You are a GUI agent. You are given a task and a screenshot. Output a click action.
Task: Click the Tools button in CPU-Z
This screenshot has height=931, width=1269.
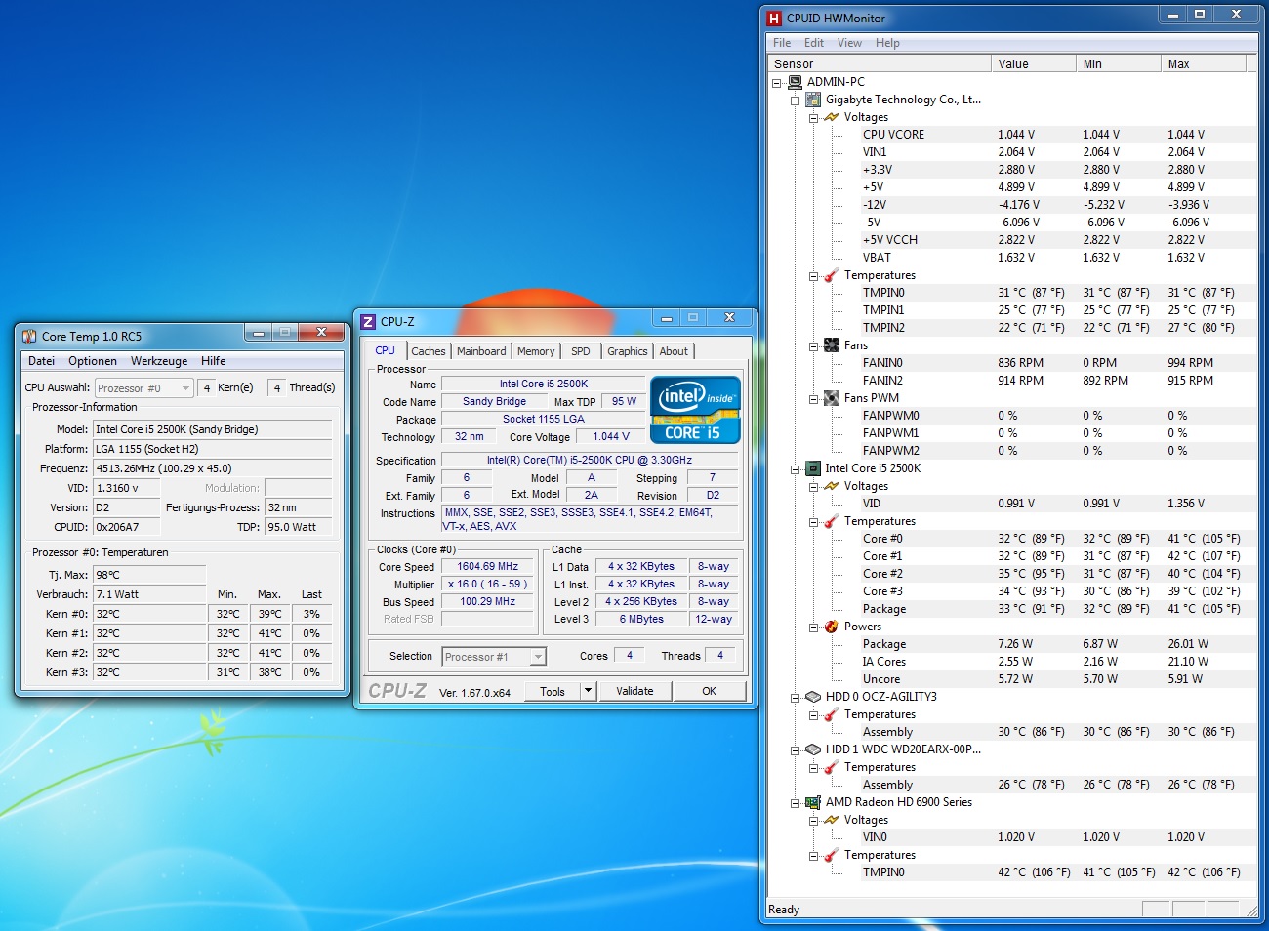(553, 691)
